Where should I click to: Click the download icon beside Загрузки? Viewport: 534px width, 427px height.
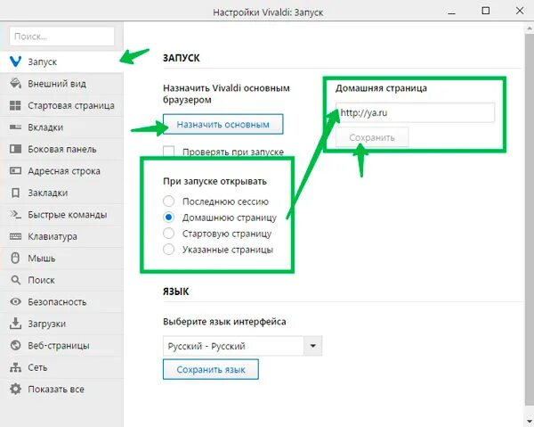(15, 324)
